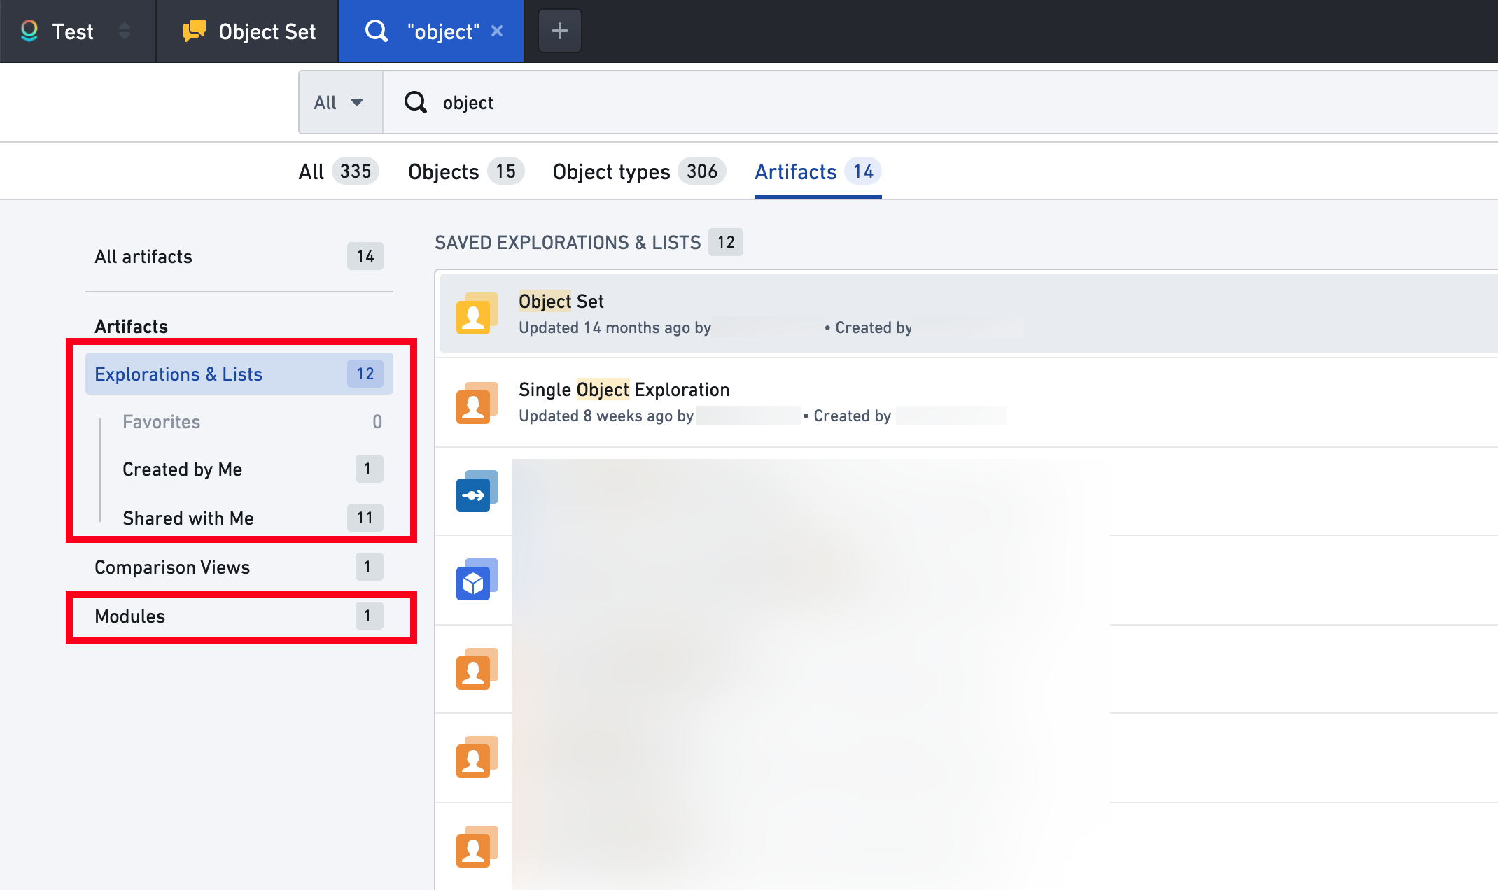Click the Object Set tab's yellow icon

click(194, 31)
